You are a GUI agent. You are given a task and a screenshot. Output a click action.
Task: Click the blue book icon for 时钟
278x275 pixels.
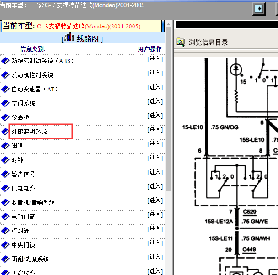(5, 160)
